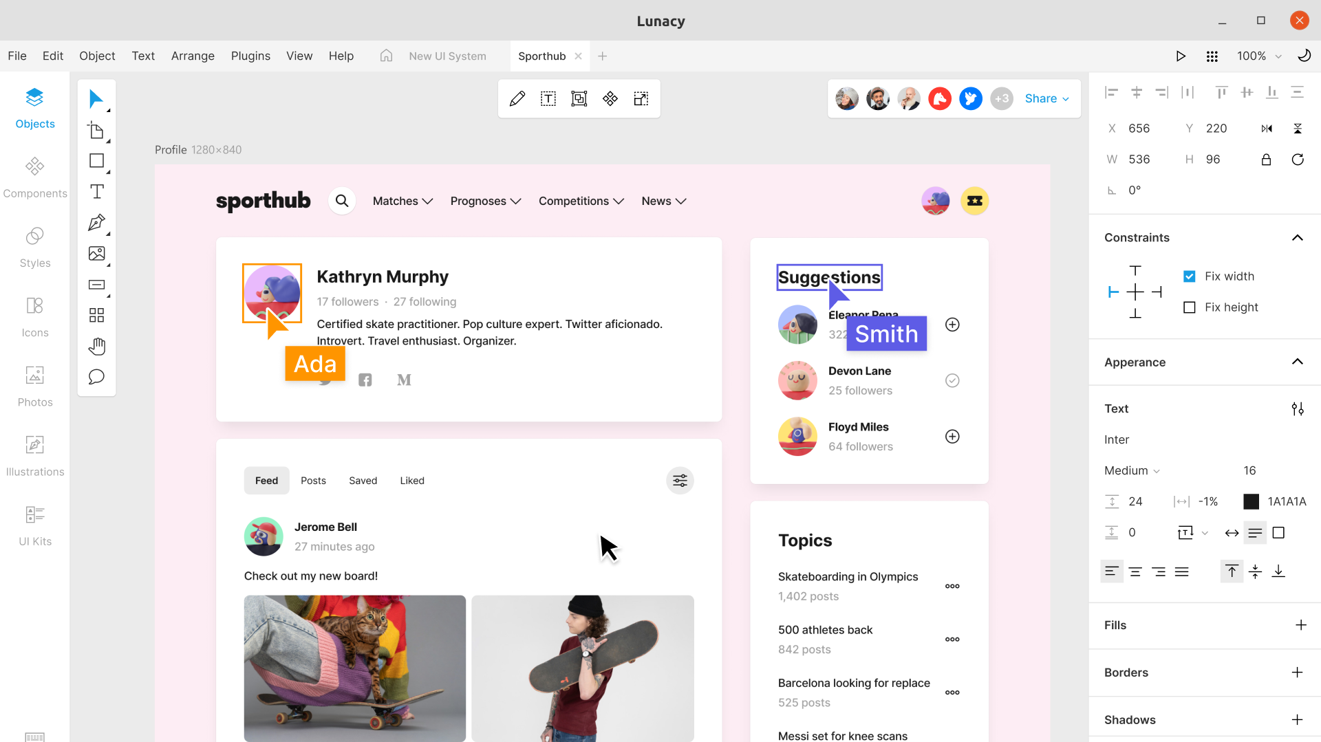1321x742 pixels.
Task: Switch to the New UI System tab
Action: click(447, 56)
